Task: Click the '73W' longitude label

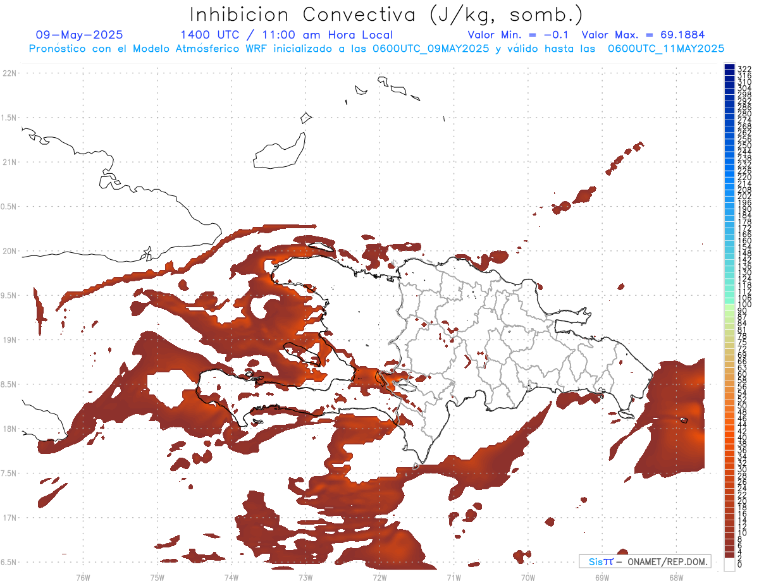Action: [305, 577]
